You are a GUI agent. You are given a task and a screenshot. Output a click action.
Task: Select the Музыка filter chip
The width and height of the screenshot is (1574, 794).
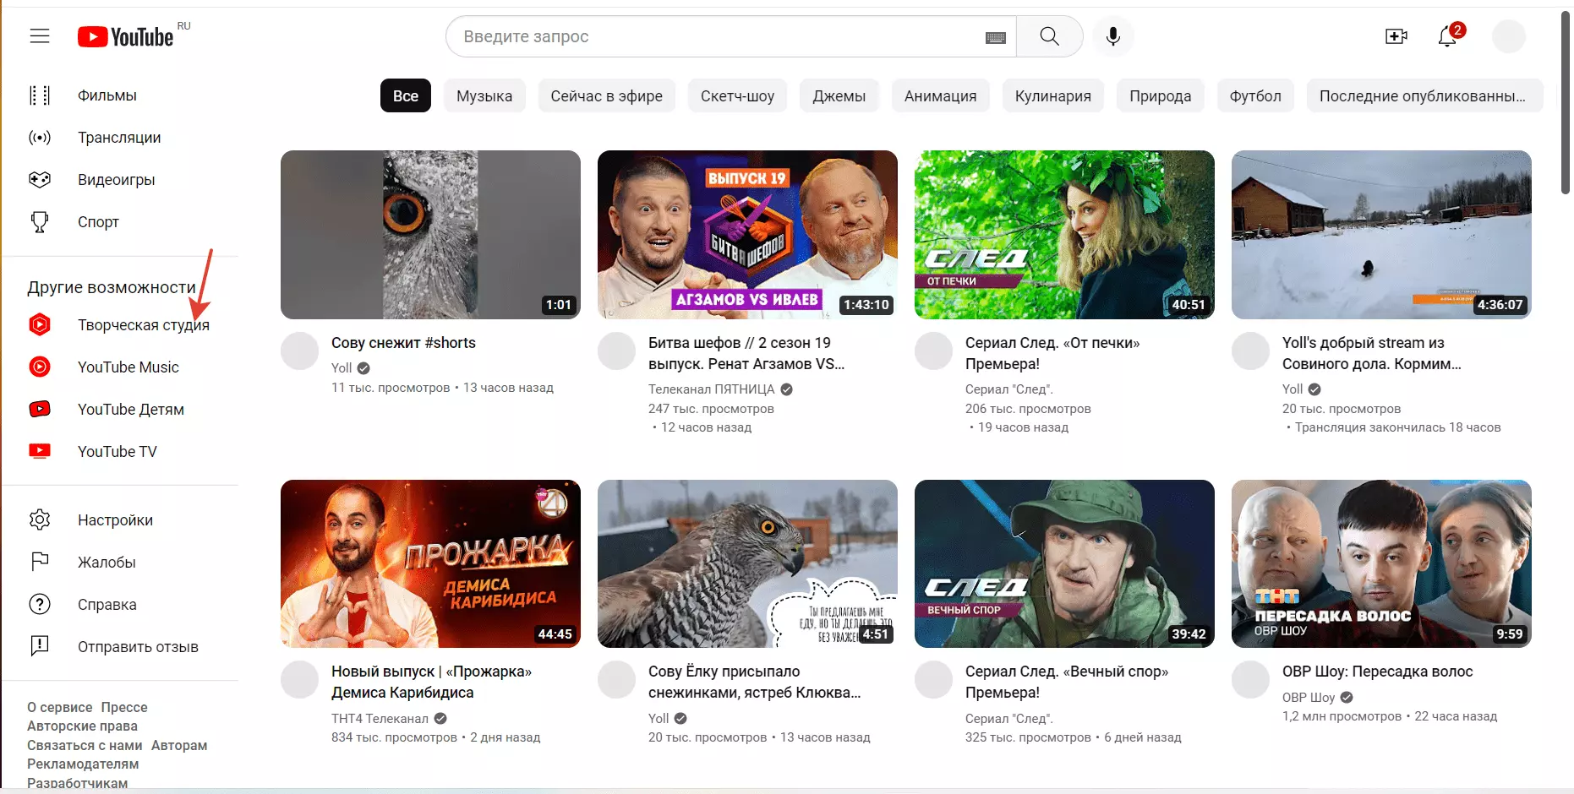[484, 95]
